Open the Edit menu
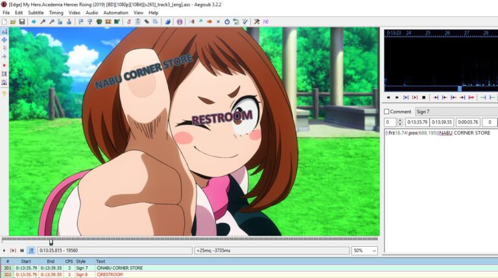Image resolution: width=498 pixels, height=278 pixels. click(x=19, y=13)
